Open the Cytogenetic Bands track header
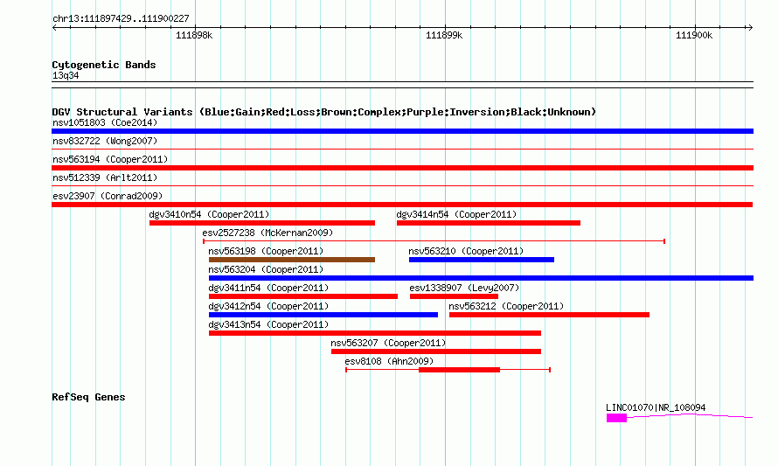 click(104, 65)
